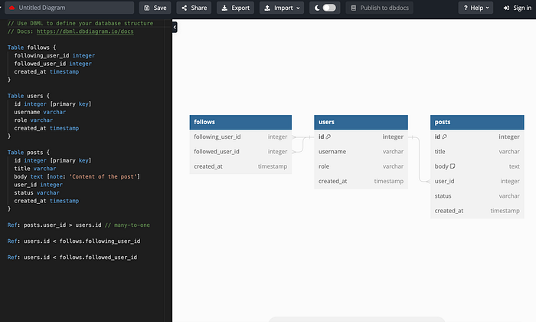This screenshot has width=536, height=322.
Task: Toggle the dark mode switch
Action: 329,8
